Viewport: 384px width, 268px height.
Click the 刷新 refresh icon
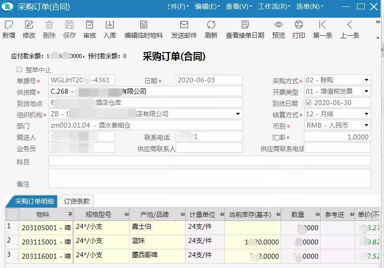point(211,25)
